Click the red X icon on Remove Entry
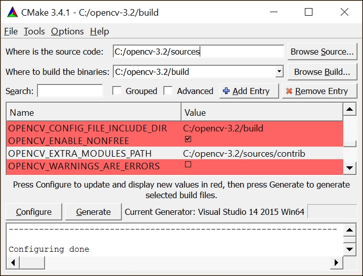The width and height of the screenshot is (363, 276). tap(289, 91)
